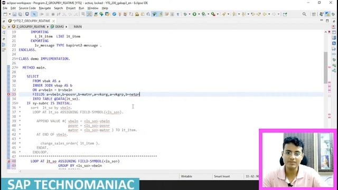The height and width of the screenshot is (190, 338).
Task: Open the Help menu
Action: pos(105,8)
